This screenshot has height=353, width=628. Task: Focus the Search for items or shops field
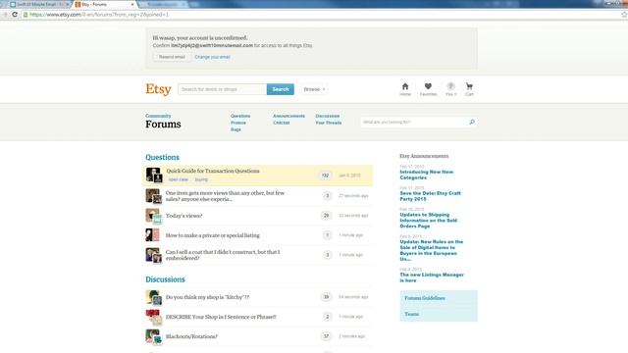point(223,89)
